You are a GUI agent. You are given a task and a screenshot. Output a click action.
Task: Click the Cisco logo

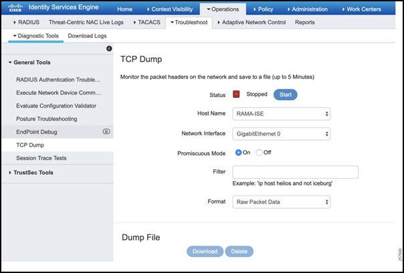[x=15, y=8]
